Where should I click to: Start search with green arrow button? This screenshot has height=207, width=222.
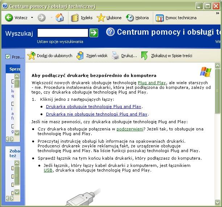click(x=94, y=33)
